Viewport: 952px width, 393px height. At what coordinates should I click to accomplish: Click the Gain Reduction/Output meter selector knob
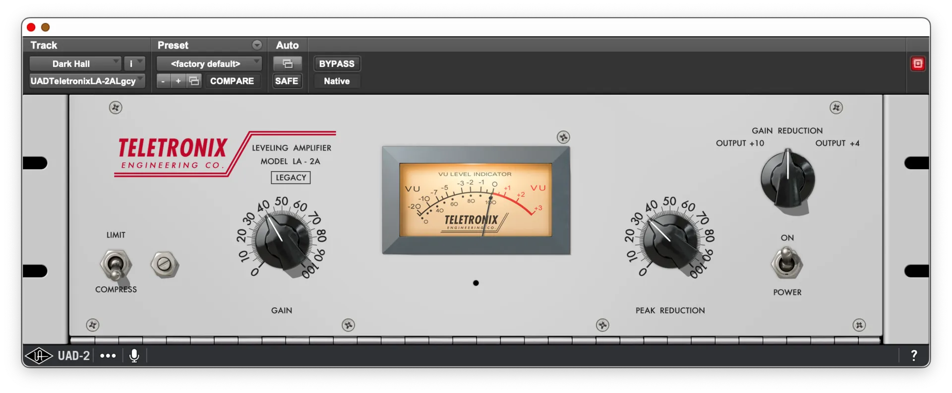[x=788, y=179]
